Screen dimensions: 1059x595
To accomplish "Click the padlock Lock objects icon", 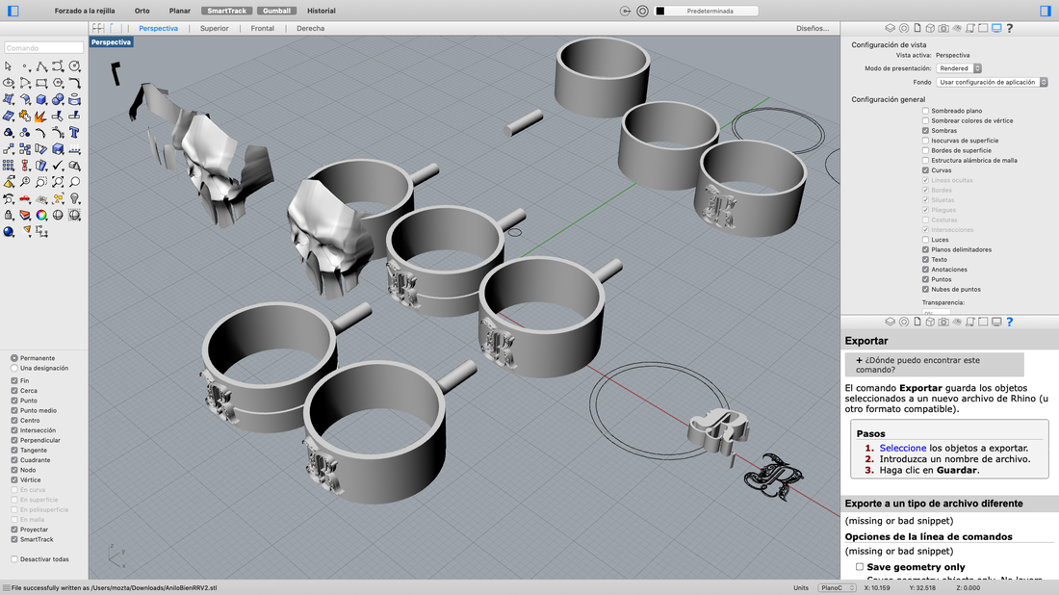I will pyautogui.click(x=8, y=215).
